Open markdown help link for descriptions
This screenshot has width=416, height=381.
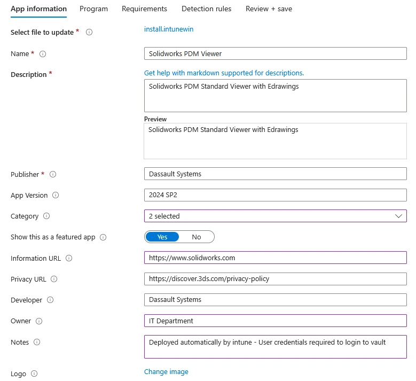click(224, 73)
